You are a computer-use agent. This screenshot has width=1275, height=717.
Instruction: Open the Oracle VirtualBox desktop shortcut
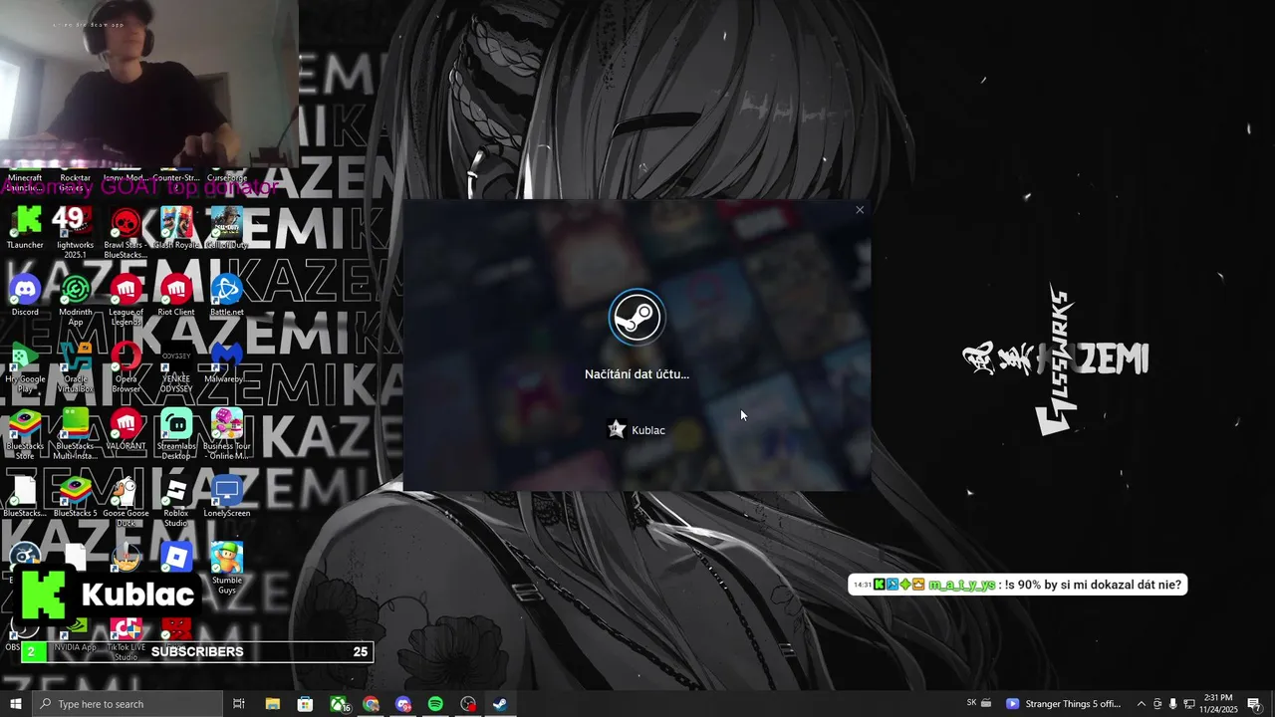click(75, 366)
